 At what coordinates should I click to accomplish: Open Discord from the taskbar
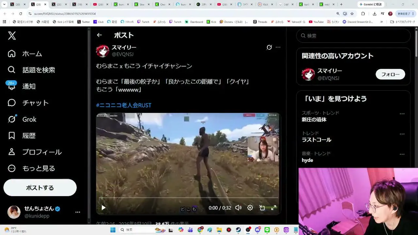click(258, 230)
